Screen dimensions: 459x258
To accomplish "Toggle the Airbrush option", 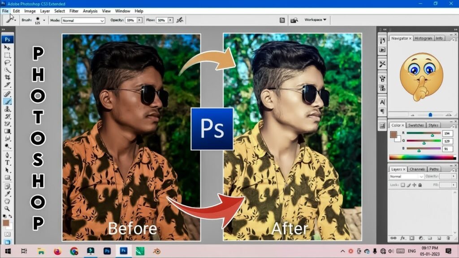I will [180, 20].
